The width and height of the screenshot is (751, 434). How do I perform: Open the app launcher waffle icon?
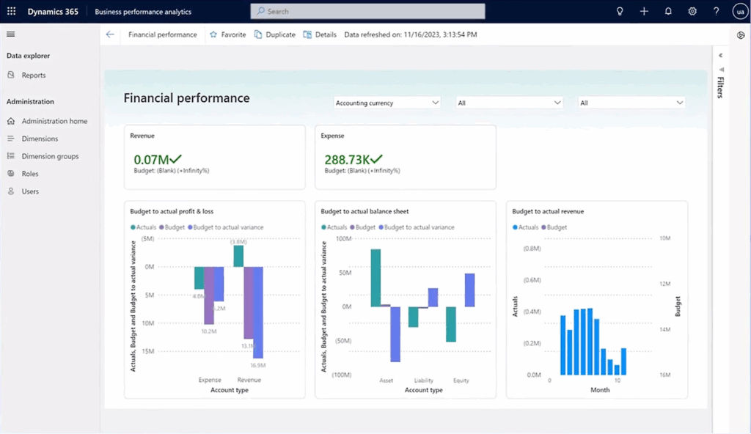point(10,11)
